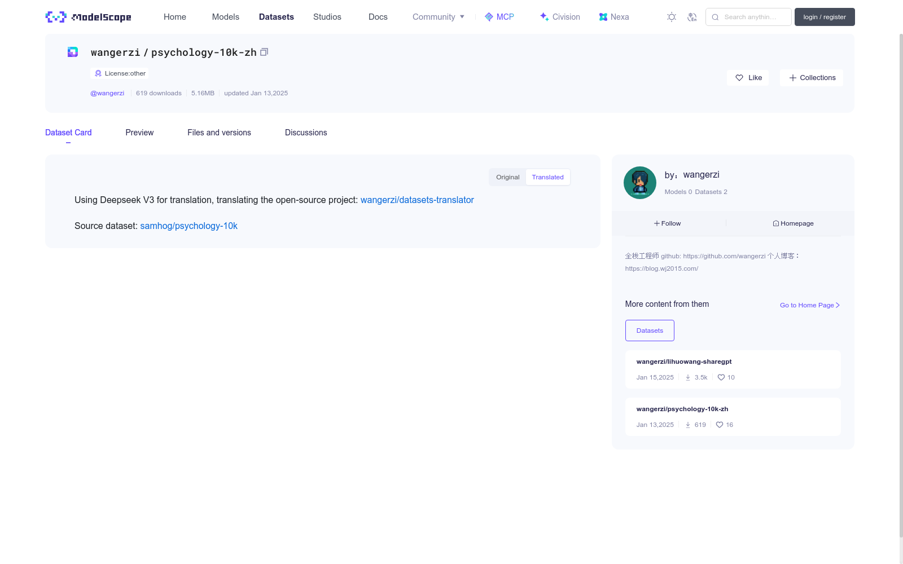Image resolution: width=903 pixels, height=564 pixels.
Task: Click the 'Datasets 2' count text
Action: (x=711, y=192)
